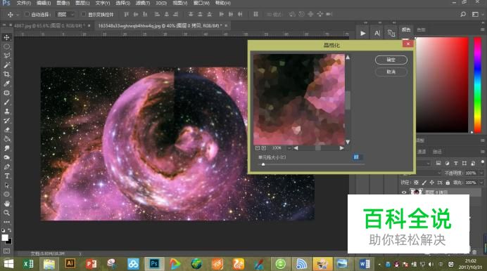Image resolution: width=487 pixels, height=271 pixels.
Task: Open the character panel A| icon
Action: [x=377, y=33]
